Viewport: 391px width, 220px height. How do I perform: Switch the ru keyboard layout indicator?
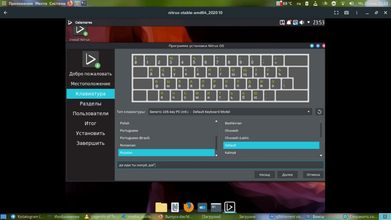(299, 3)
